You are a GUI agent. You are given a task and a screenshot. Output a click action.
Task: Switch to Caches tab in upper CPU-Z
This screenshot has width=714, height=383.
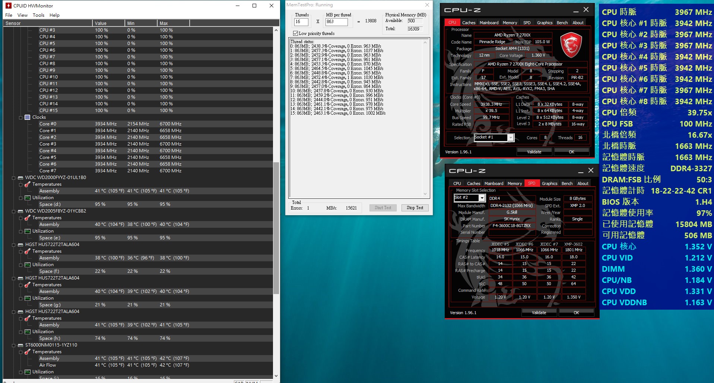coord(469,23)
